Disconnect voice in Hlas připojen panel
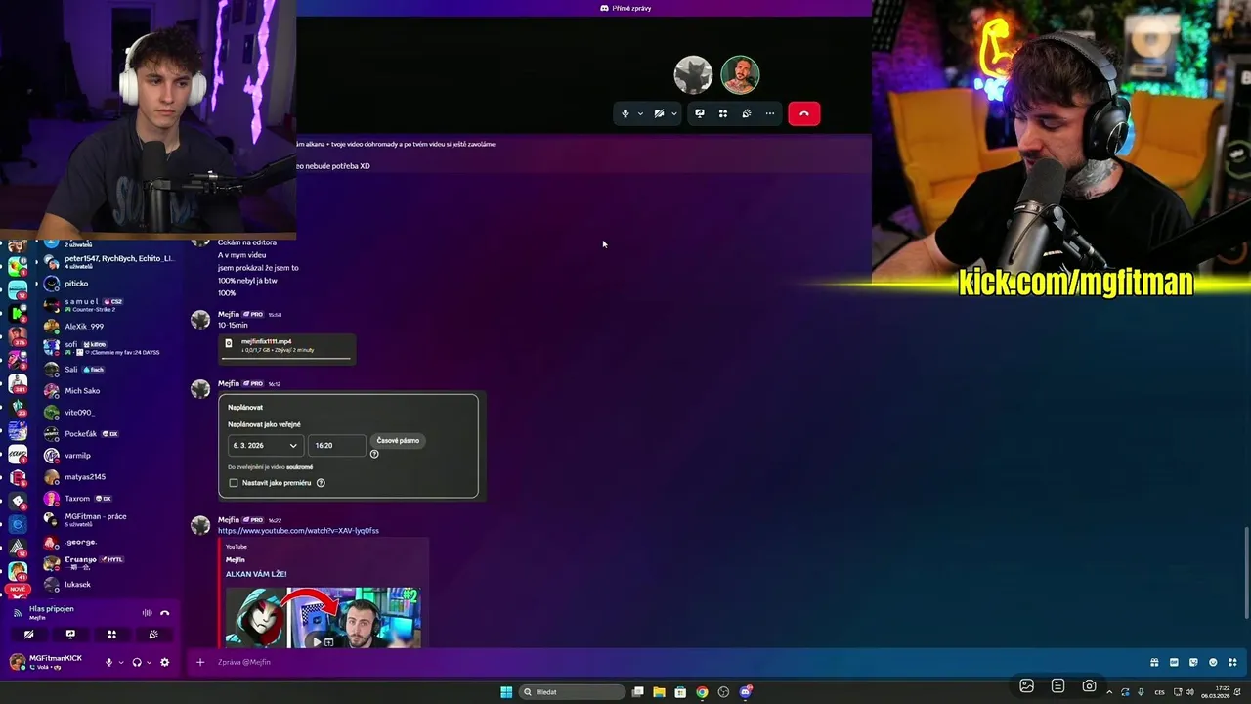1251x704 pixels. pyautogui.click(x=164, y=613)
